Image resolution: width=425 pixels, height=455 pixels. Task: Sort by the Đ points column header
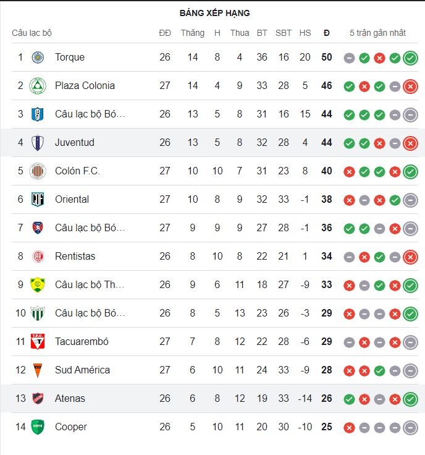tap(327, 33)
